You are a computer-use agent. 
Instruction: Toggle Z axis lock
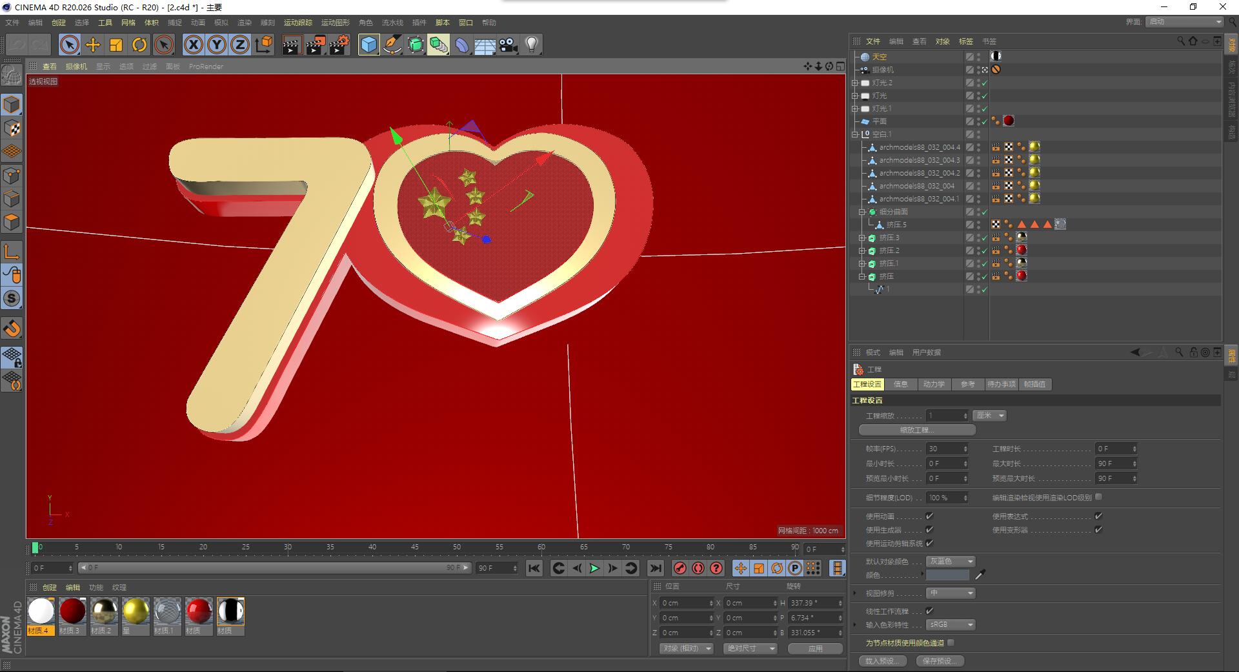[240, 45]
